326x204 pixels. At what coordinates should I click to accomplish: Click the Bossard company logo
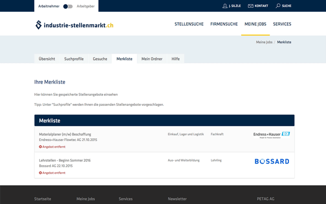[x=272, y=161]
